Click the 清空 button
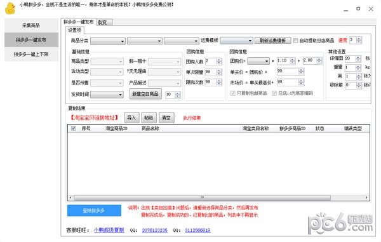This screenshot has width=381, height=242. click(x=166, y=118)
